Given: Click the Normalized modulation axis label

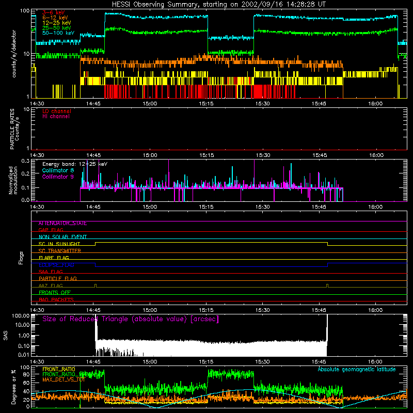Looking at the screenshot, I should coord(13,180).
